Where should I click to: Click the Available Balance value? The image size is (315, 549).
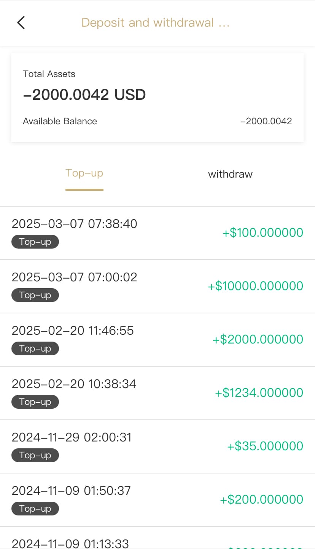pyautogui.click(x=266, y=121)
